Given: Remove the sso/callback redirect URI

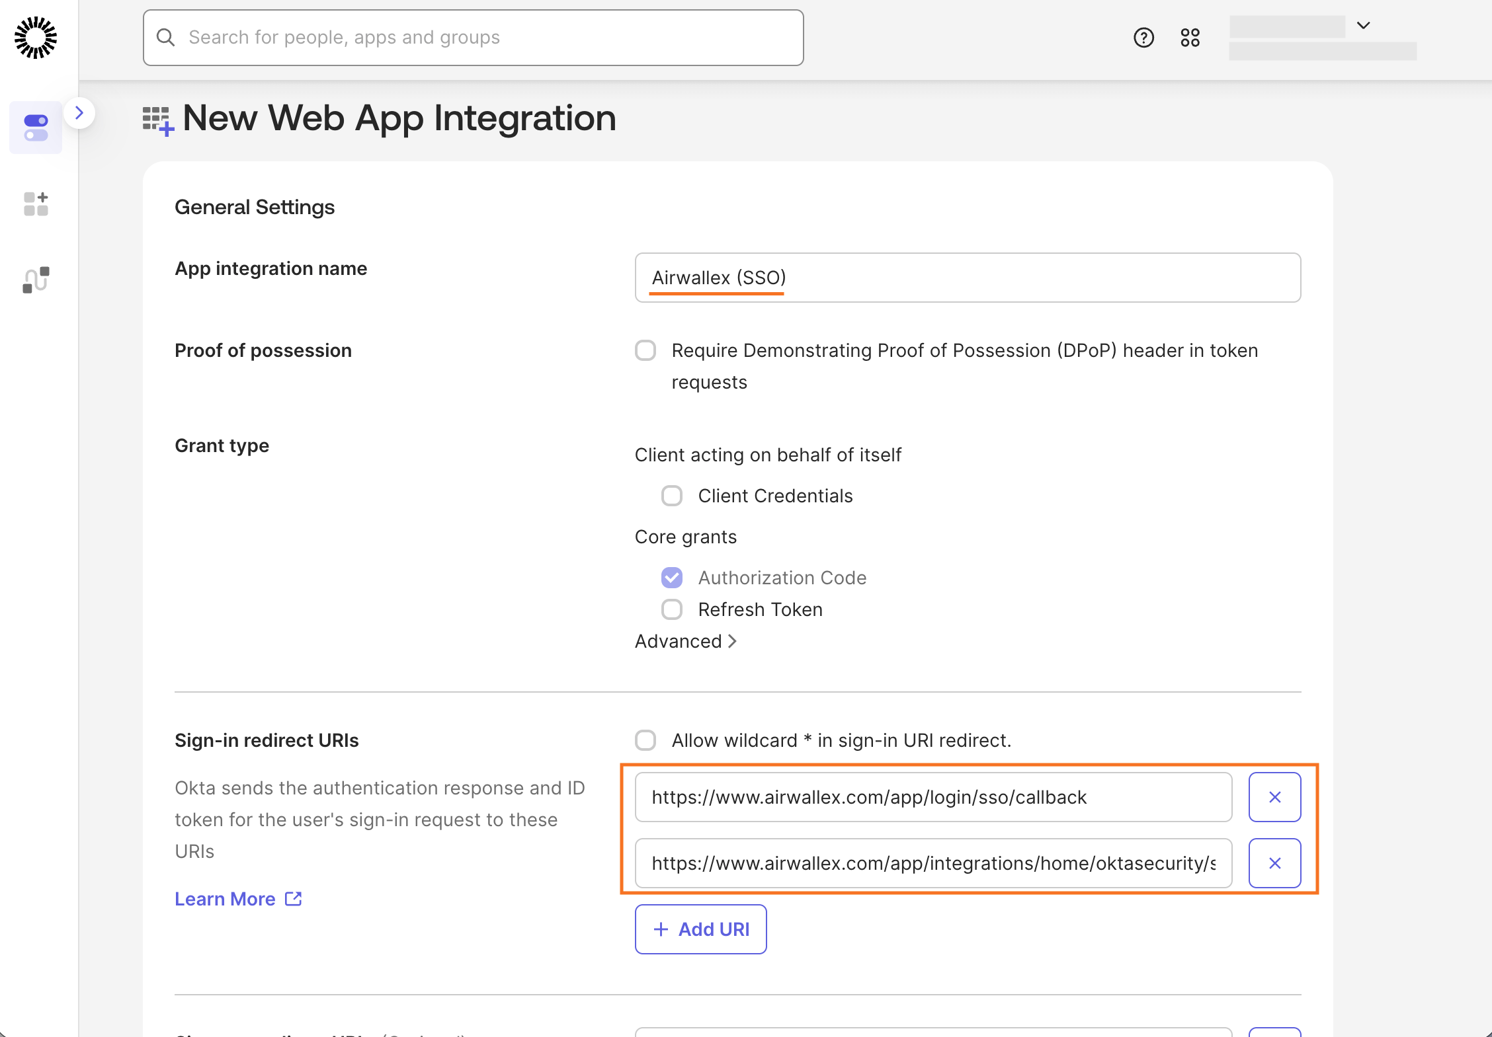Looking at the screenshot, I should [1274, 797].
